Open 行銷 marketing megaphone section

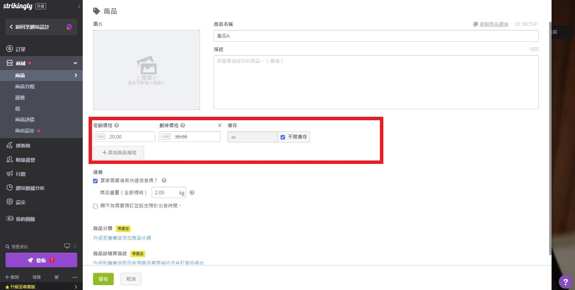tap(21, 174)
